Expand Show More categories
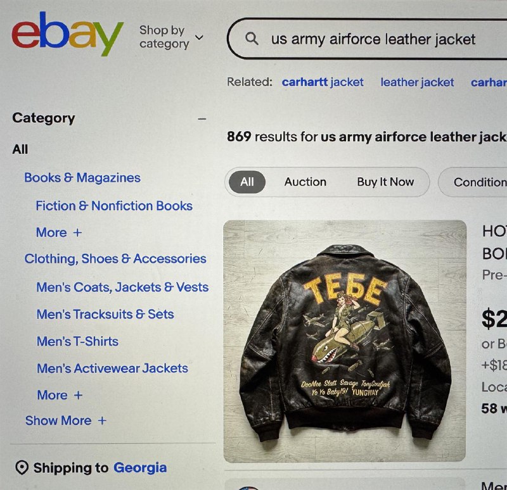 pyautogui.click(x=65, y=420)
